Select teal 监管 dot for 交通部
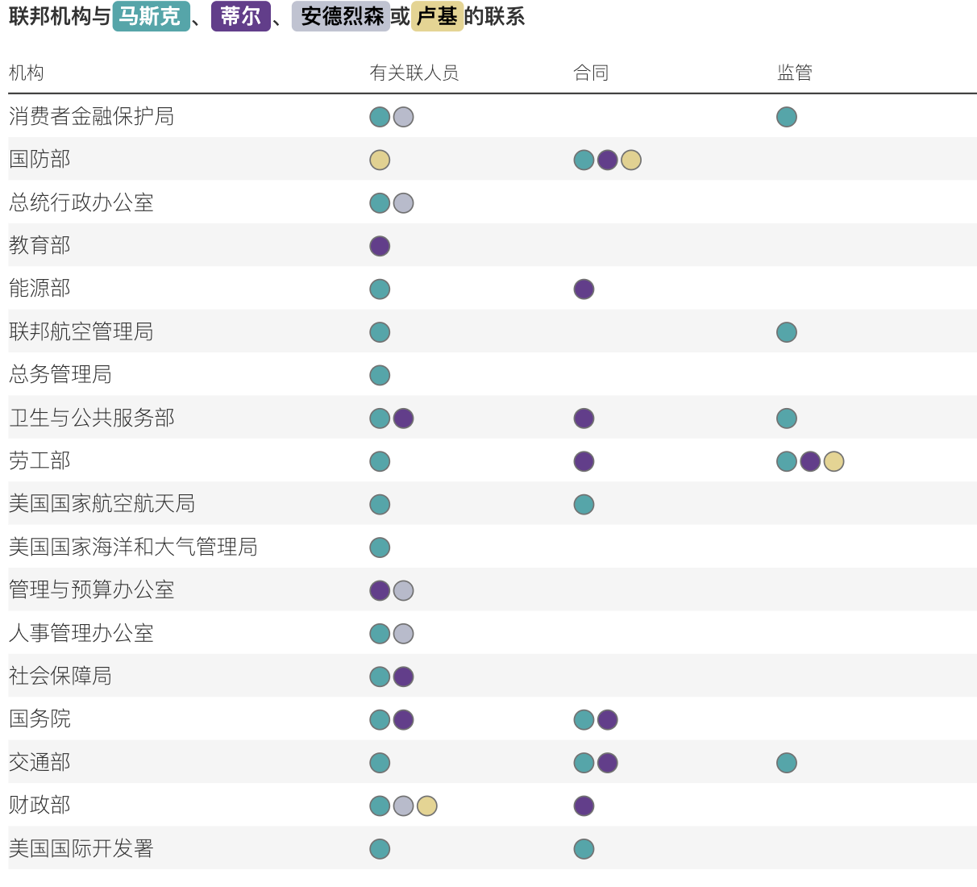 tap(787, 763)
